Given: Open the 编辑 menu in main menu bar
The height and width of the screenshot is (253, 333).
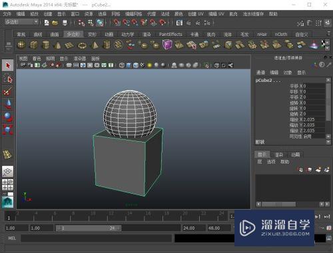Looking at the screenshot, I should 21,14.
